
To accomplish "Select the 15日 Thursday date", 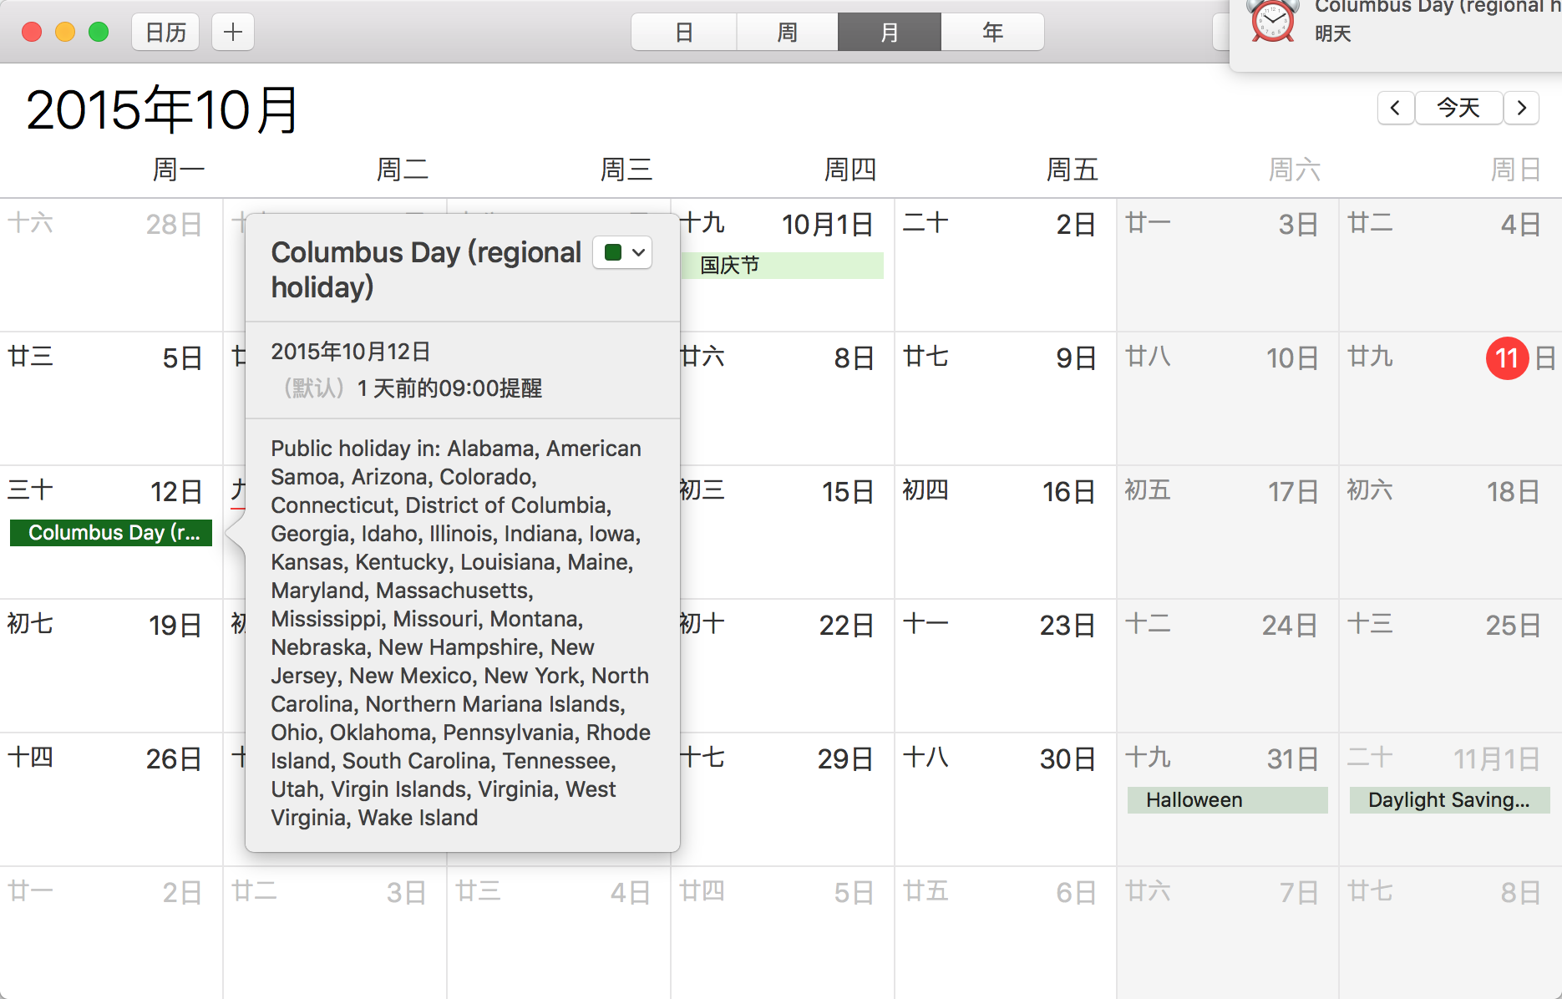I will (x=848, y=492).
